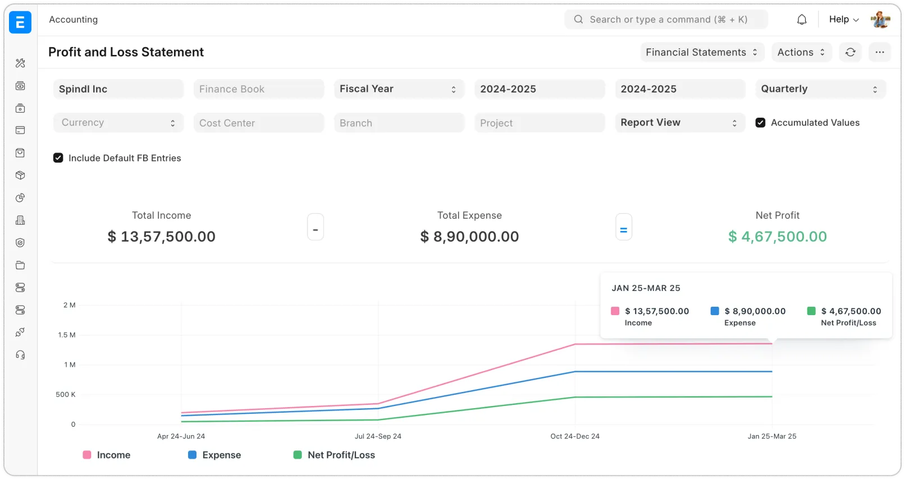905x480 pixels.
Task: Open the three-dots more options menu
Action: click(x=879, y=52)
